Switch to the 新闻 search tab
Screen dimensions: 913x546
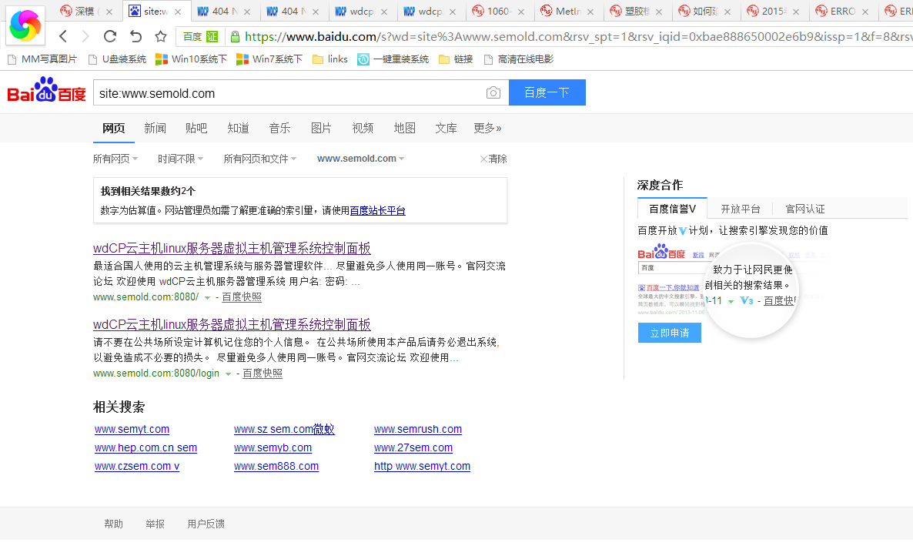tap(155, 128)
